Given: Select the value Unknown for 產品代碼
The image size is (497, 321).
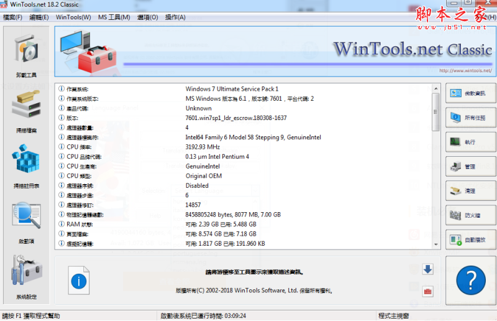Looking at the screenshot, I should click(198, 108).
